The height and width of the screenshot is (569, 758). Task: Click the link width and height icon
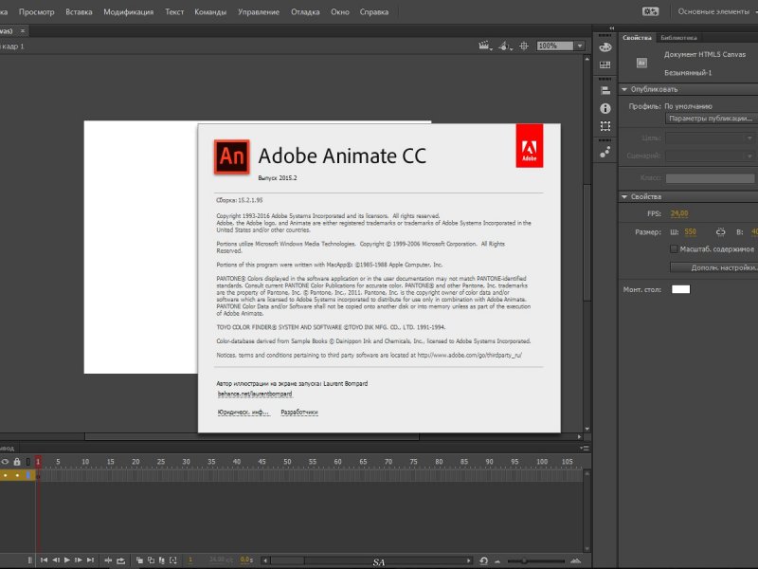[x=720, y=232]
